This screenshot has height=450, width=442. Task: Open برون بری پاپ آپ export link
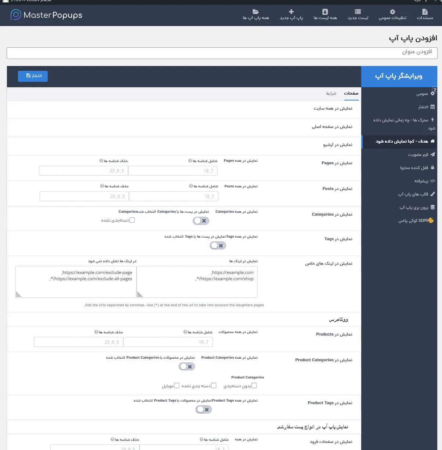(x=399, y=208)
